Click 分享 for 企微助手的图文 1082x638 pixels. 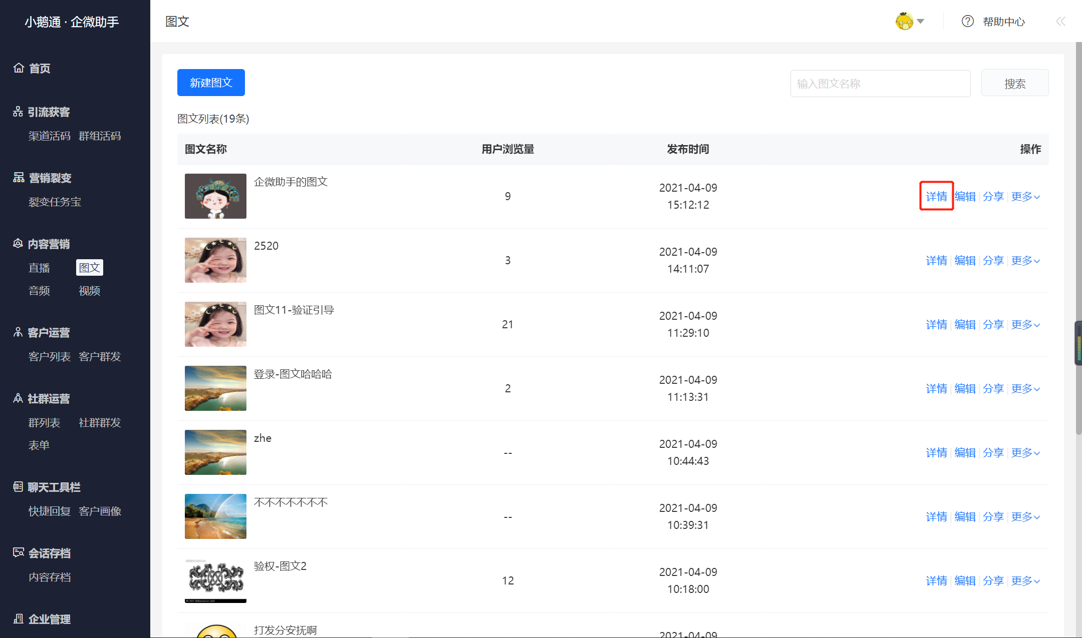point(993,196)
